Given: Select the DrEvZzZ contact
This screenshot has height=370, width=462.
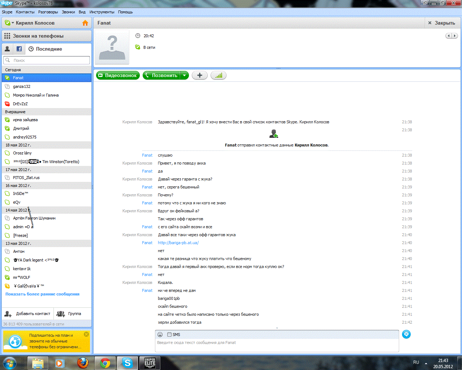Looking at the screenshot, I should pos(47,104).
